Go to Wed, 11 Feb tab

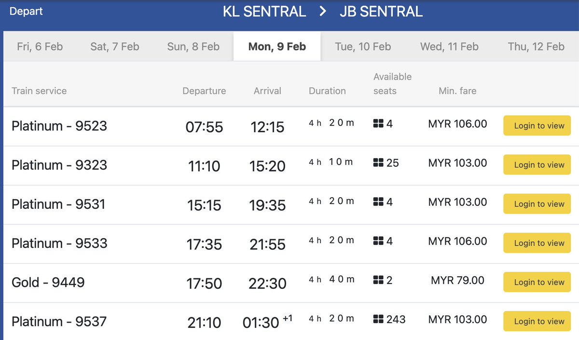point(449,47)
